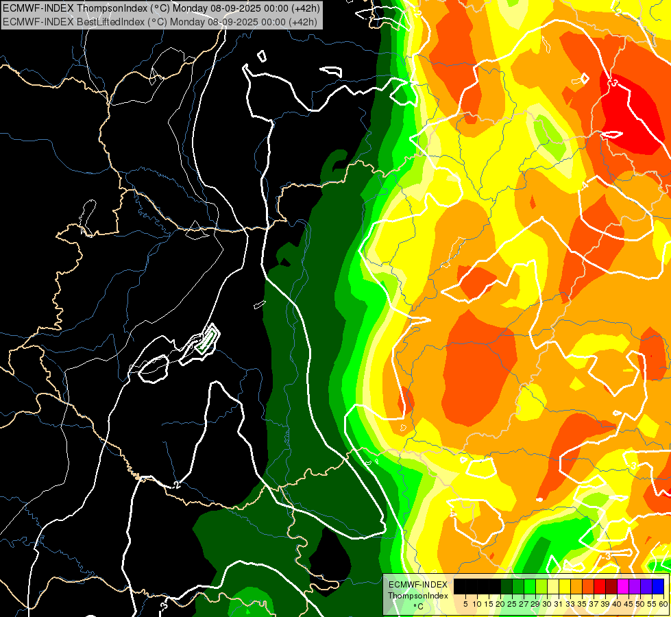The height and width of the screenshot is (617, 671).
Task: Click legend scale value '10'
Action: (x=477, y=604)
